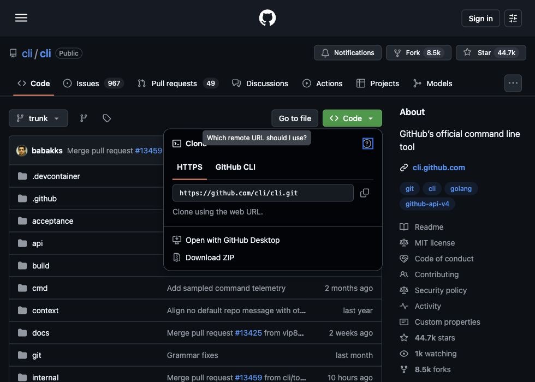This screenshot has height=382, width=535.
Task: Click the golang topic tag
Action: click(461, 189)
